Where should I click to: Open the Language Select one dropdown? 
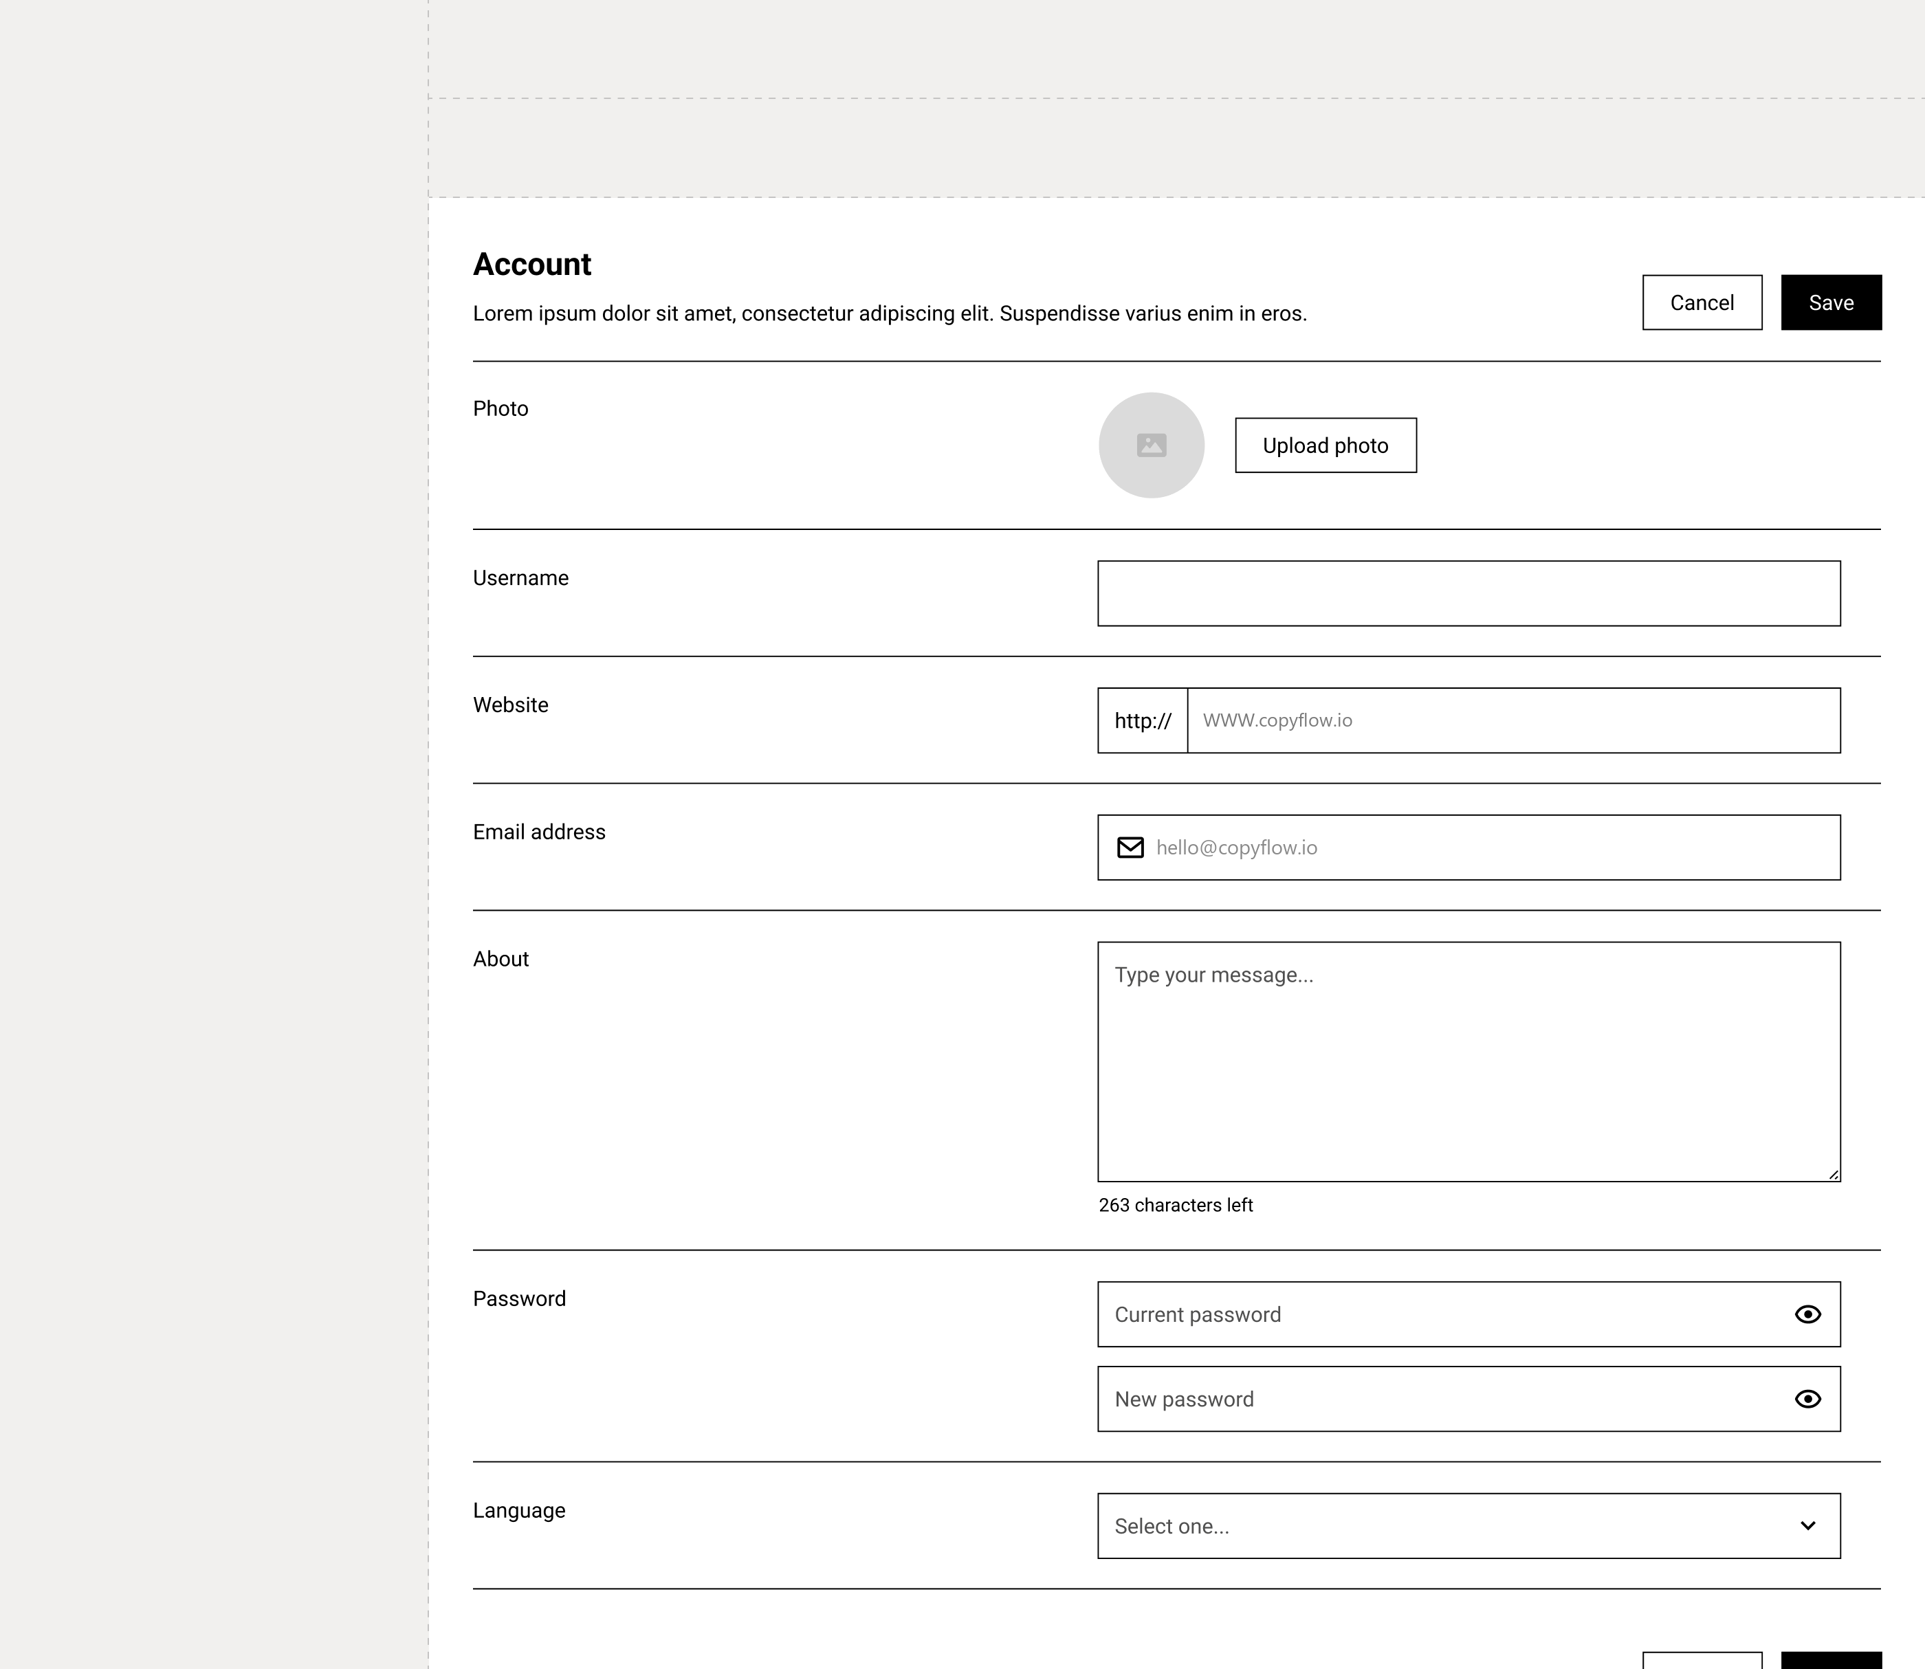pos(1468,1525)
